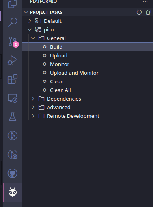Image resolution: width=153 pixels, height=207 pixels.
Task: Run the Monitor task
Action: click(88, 64)
